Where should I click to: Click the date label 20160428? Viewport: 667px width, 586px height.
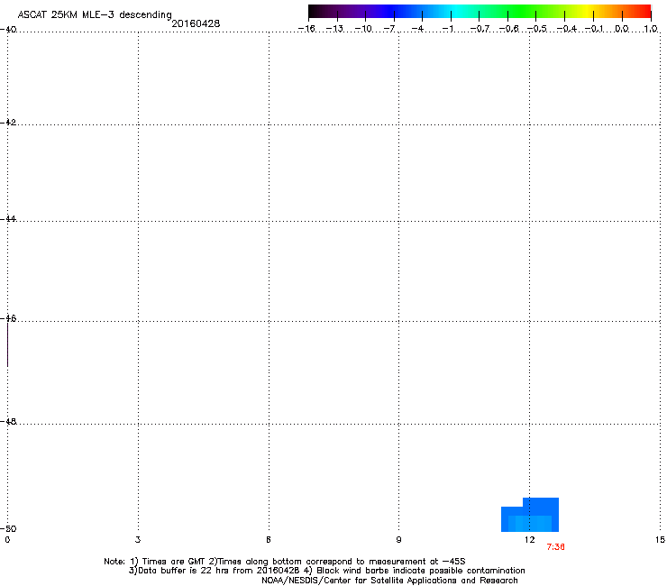196,23
